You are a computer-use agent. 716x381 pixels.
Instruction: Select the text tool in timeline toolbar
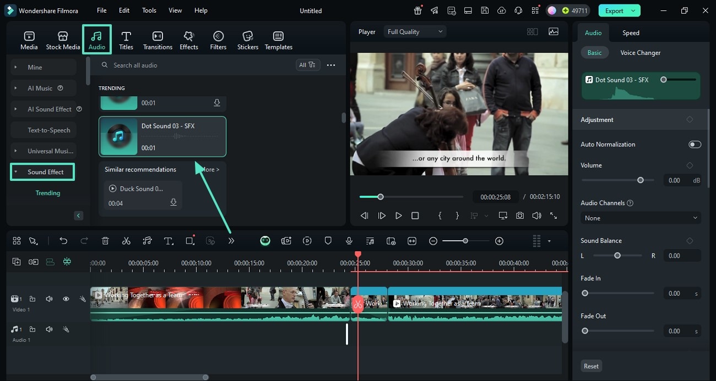click(169, 241)
